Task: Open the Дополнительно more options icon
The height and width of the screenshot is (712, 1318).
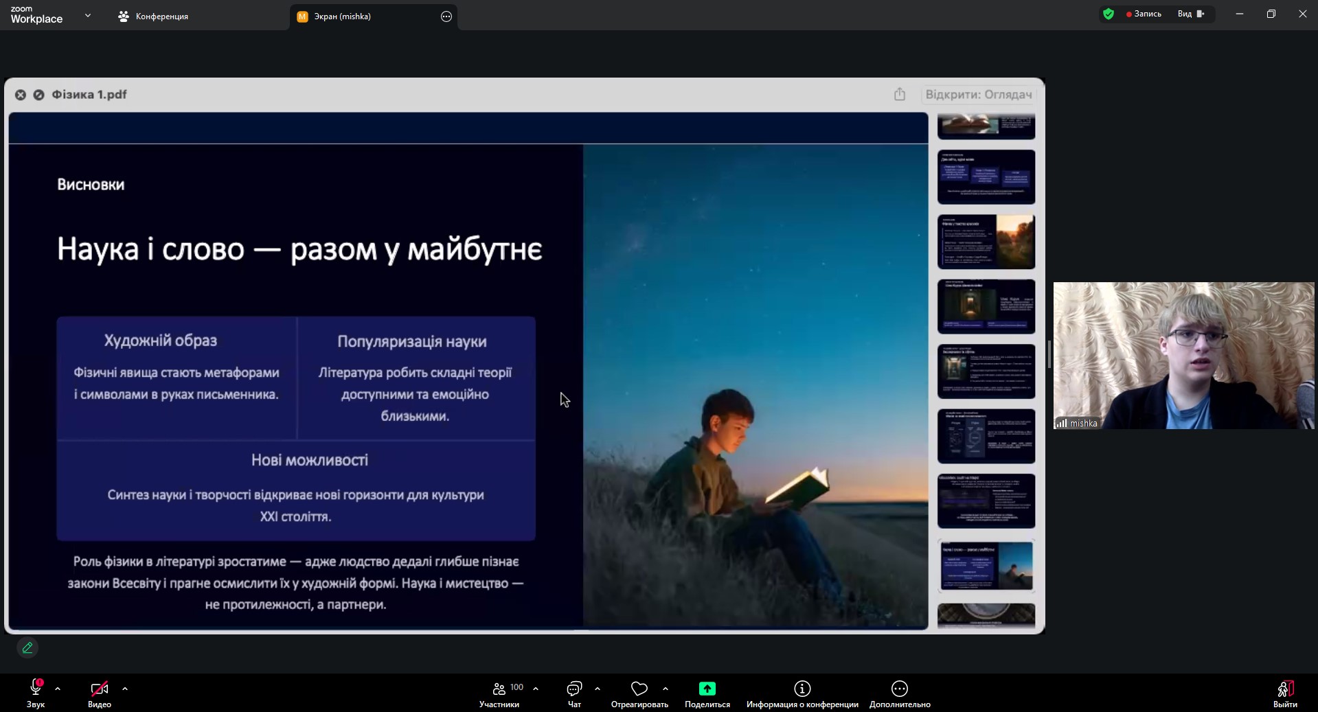Action: (899, 689)
